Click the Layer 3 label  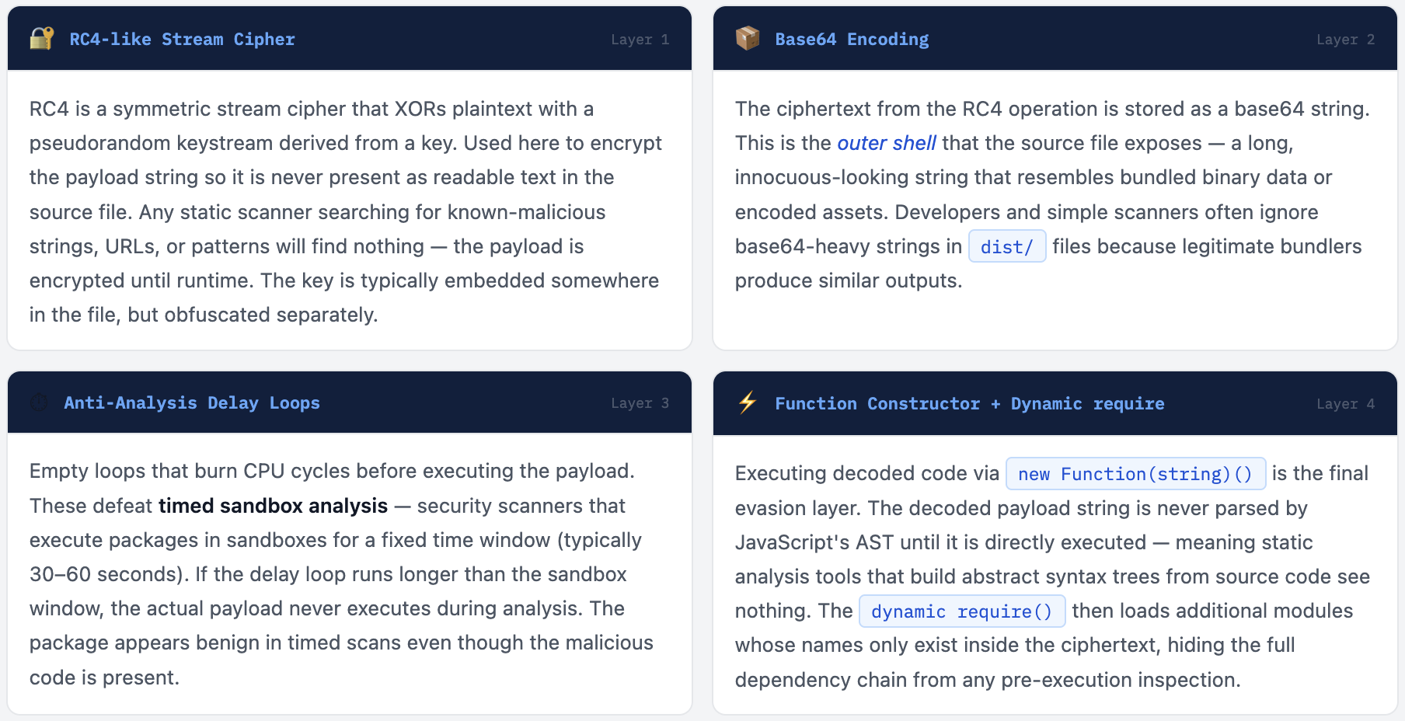pos(640,403)
